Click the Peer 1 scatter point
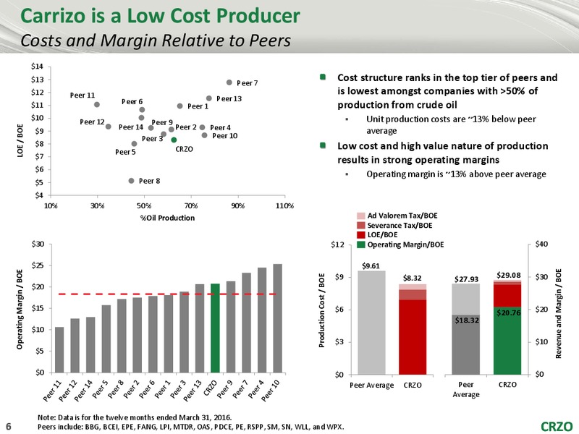 click(x=179, y=106)
